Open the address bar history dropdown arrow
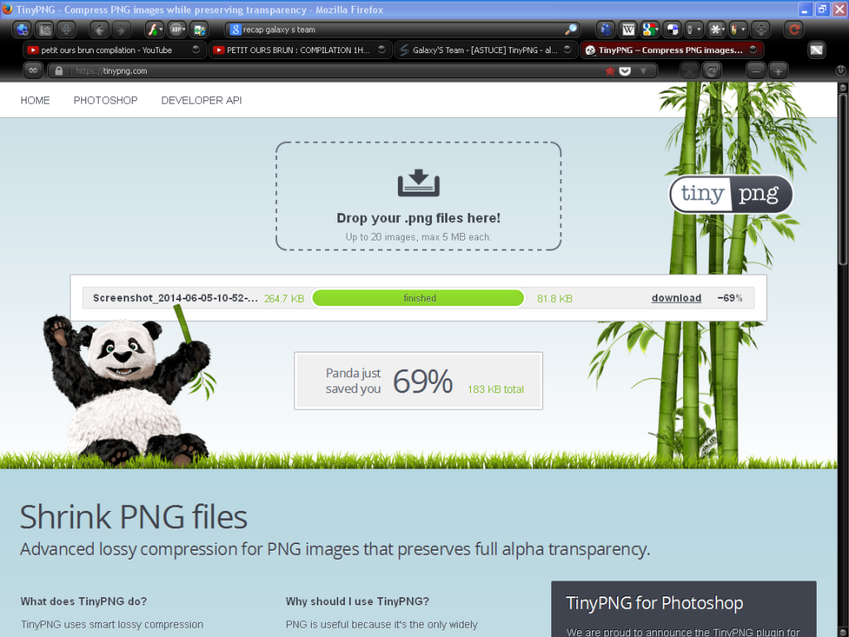The width and height of the screenshot is (849, 637). click(643, 71)
